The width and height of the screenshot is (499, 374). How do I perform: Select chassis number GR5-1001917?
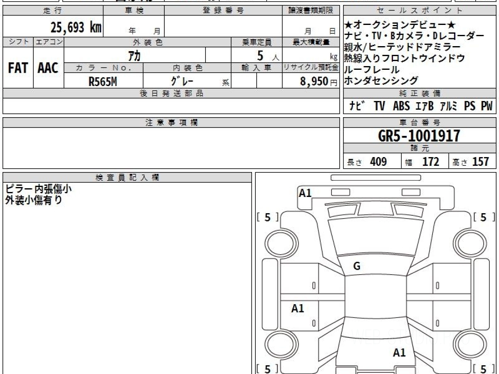click(419, 136)
